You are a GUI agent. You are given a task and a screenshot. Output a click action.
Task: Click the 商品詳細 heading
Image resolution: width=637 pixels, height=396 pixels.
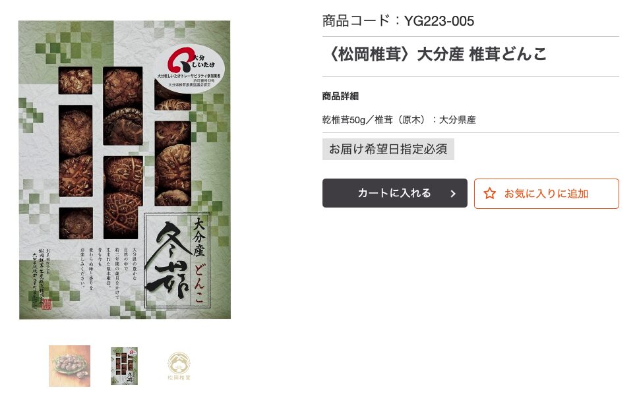click(x=340, y=96)
